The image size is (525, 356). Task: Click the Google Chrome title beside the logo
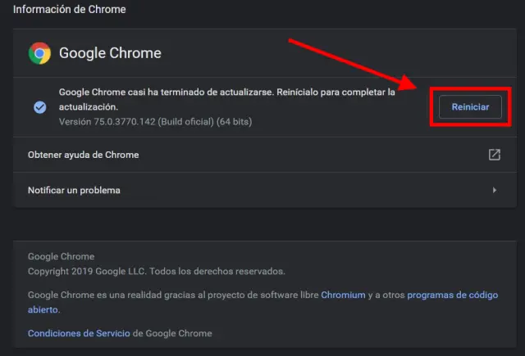point(110,53)
